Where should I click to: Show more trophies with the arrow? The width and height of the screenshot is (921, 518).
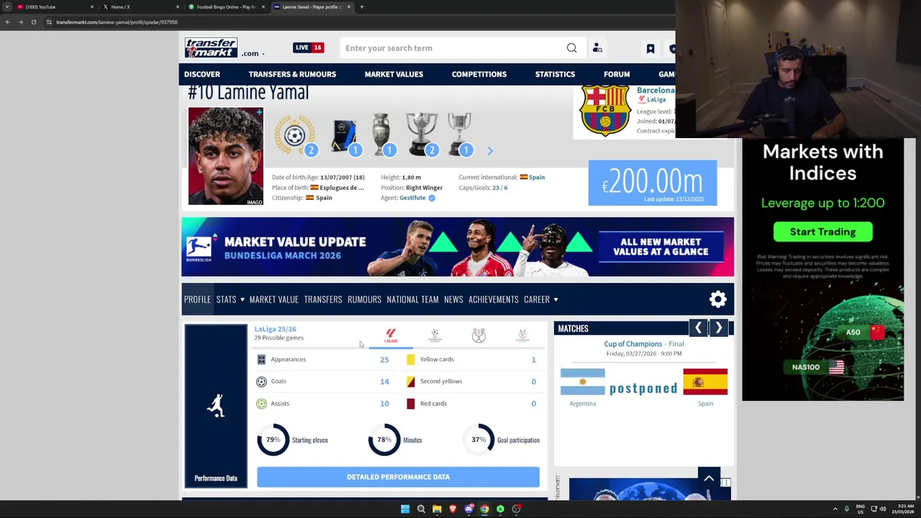click(x=490, y=151)
